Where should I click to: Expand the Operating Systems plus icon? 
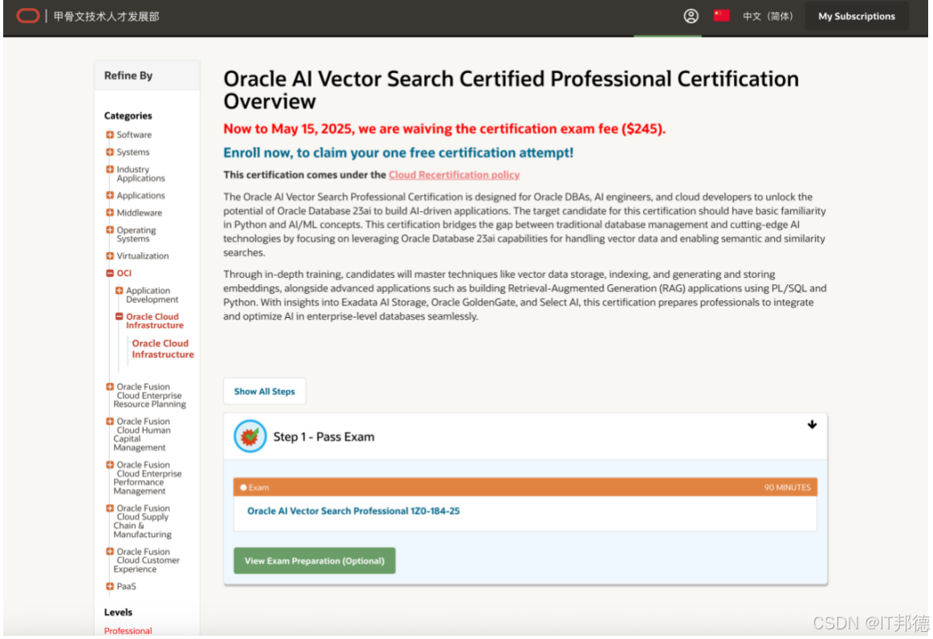point(109,230)
